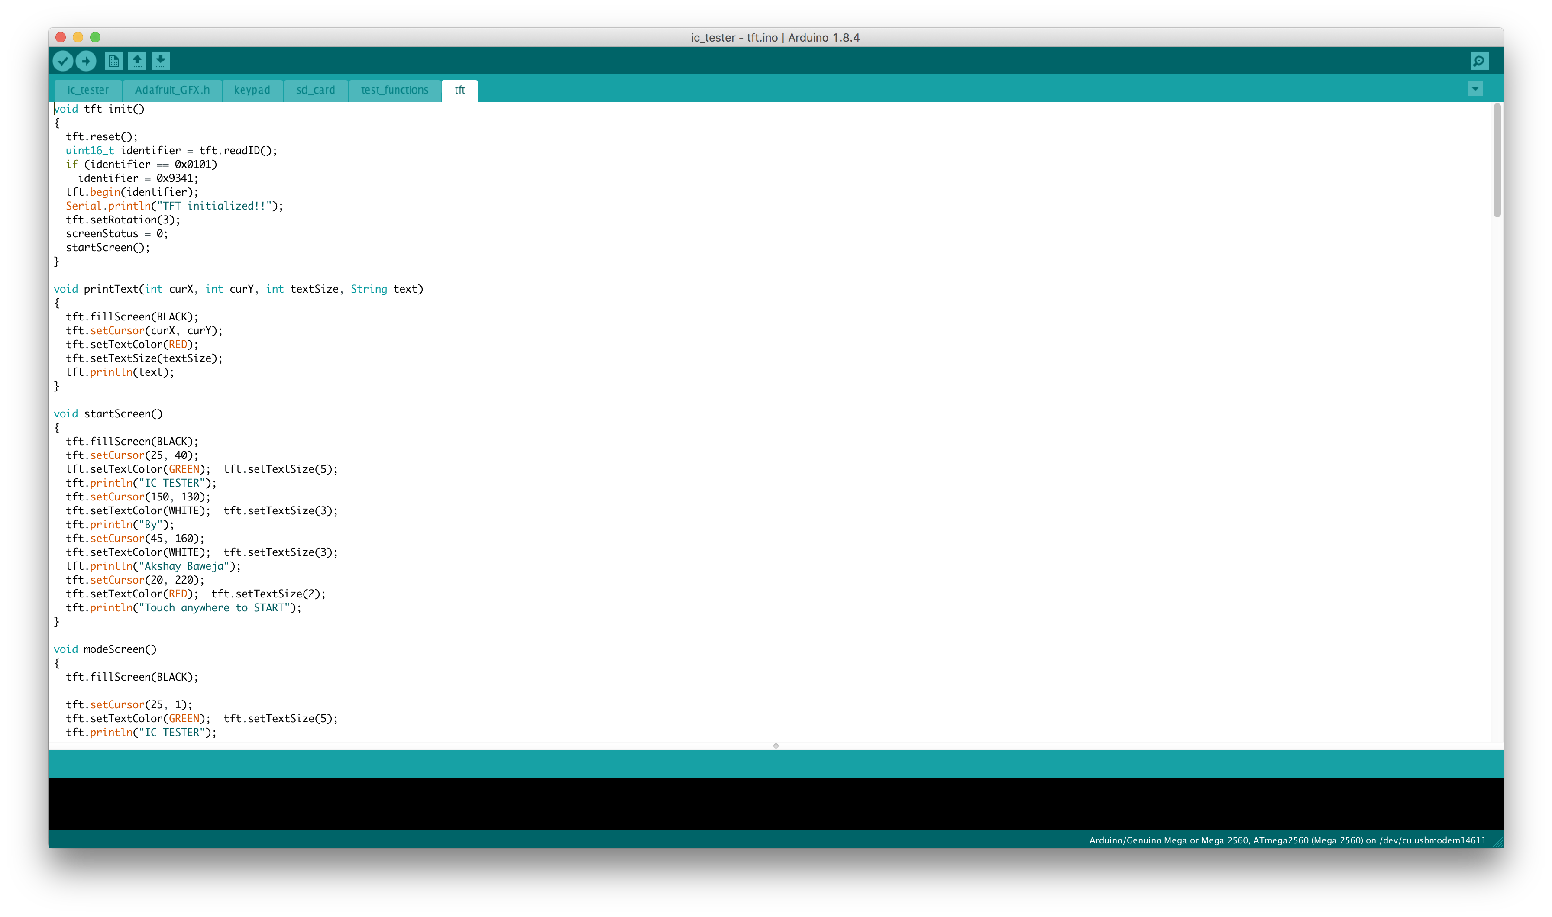Viewport: 1552px width, 917px height.
Task: Click the board and port status text
Action: (1287, 840)
